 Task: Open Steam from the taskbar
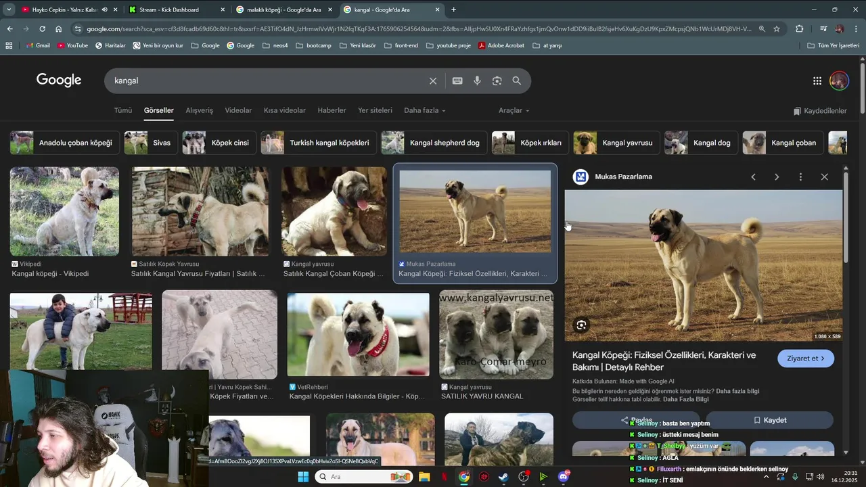click(503, 477)
